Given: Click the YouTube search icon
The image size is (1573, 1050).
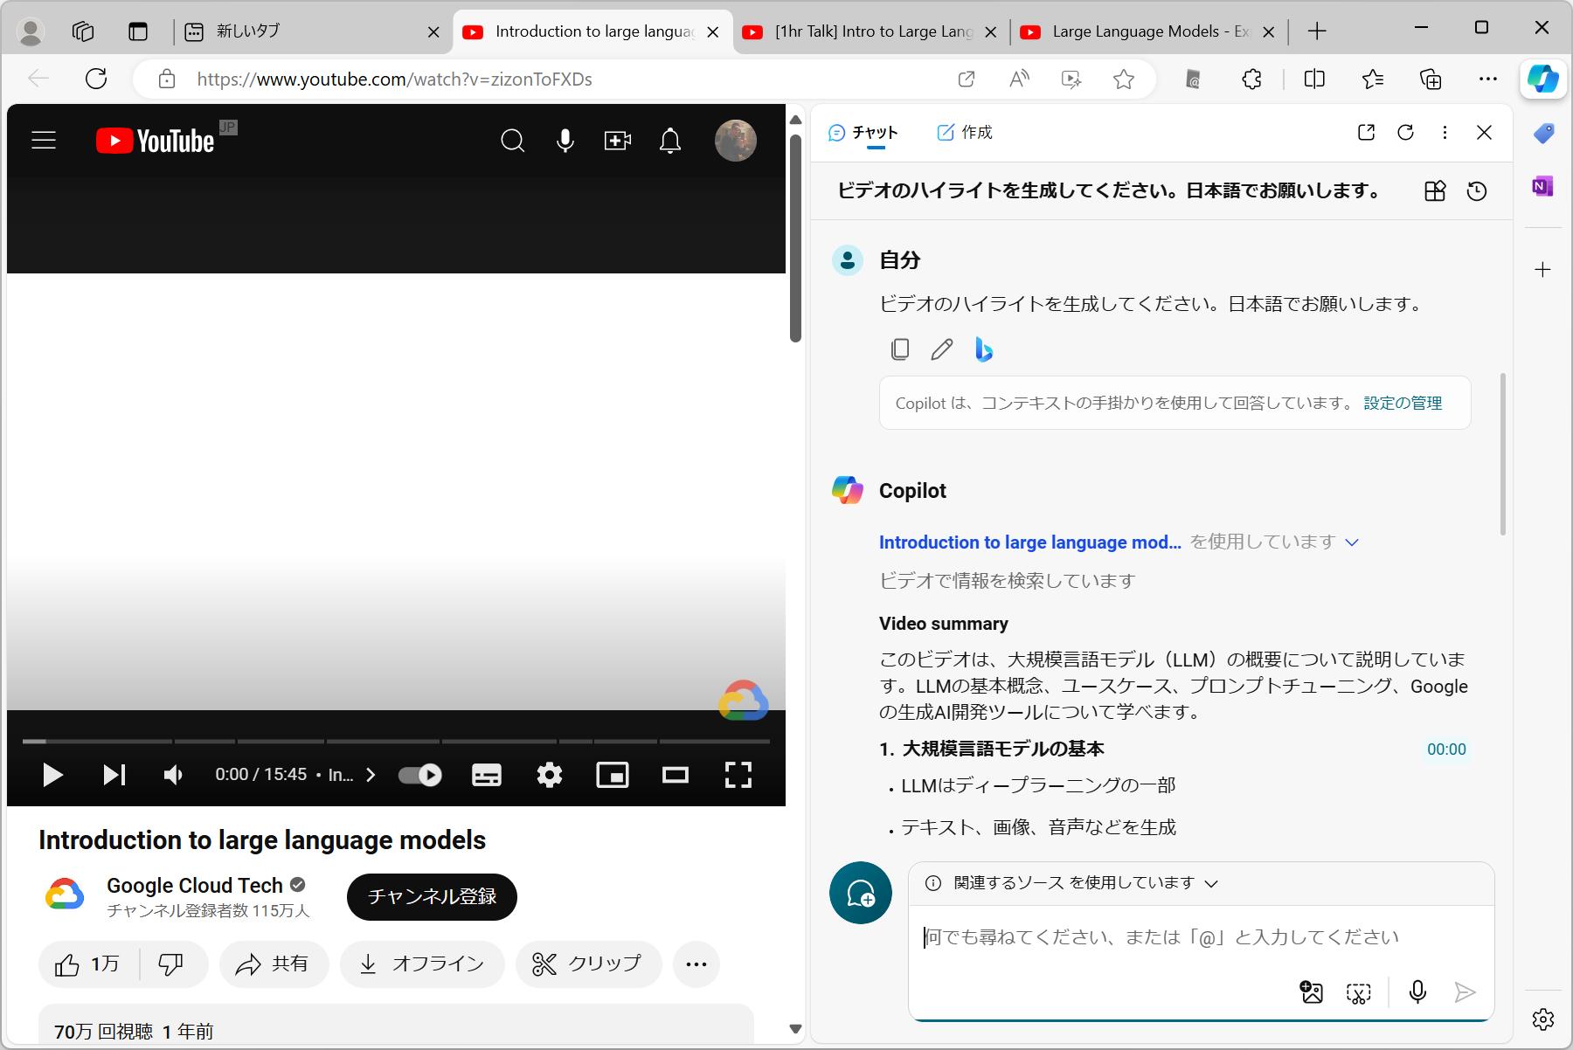Looking at the screenshot, I should click(x=513, y=141).
